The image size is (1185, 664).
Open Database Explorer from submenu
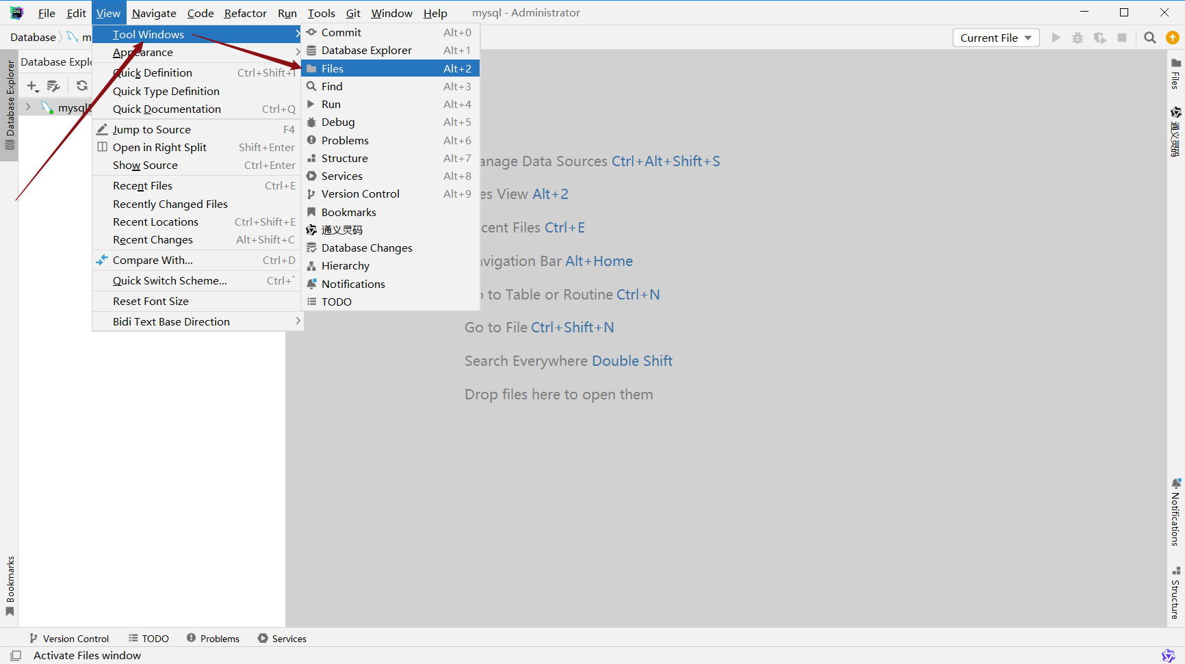tap(390, 50)
